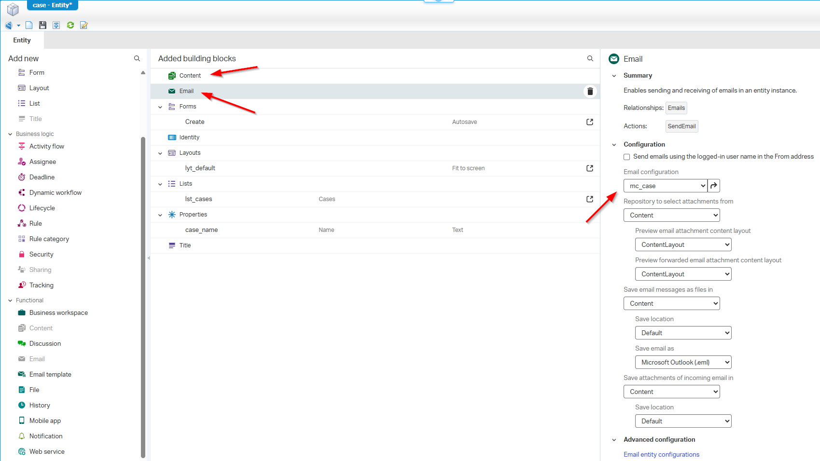Viewport: 820px width, 461px height.
Task: Open Repository to select attachments from dropdown
Action: pyautogui.click(x=671, y=215)
